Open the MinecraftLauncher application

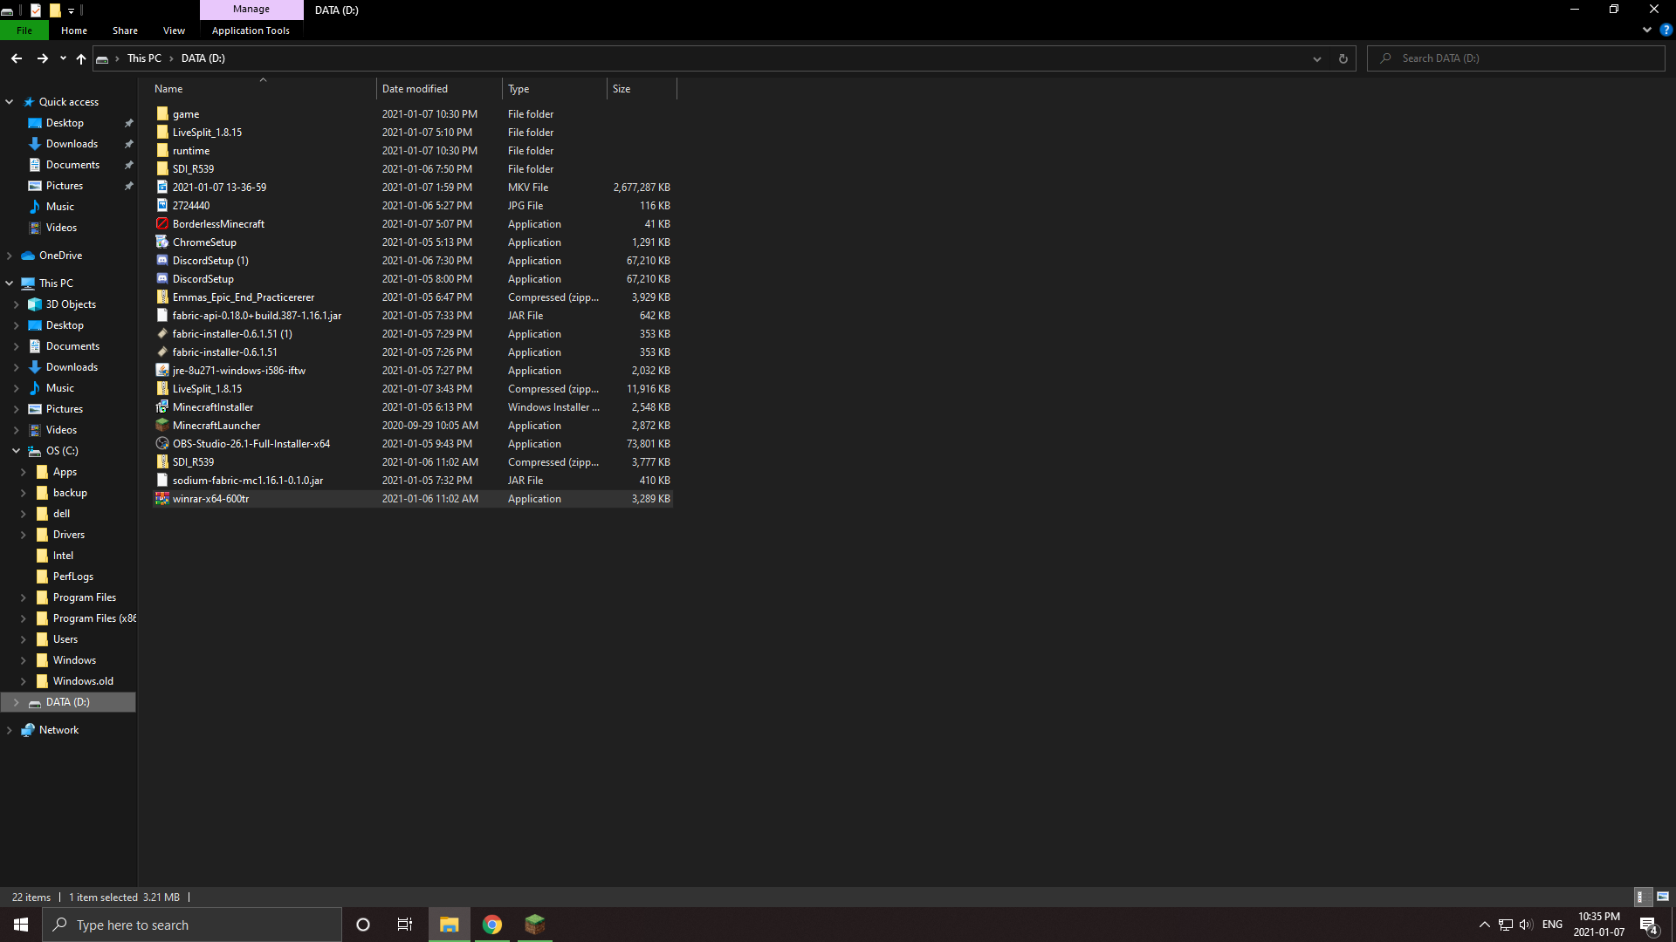(216, 425)
